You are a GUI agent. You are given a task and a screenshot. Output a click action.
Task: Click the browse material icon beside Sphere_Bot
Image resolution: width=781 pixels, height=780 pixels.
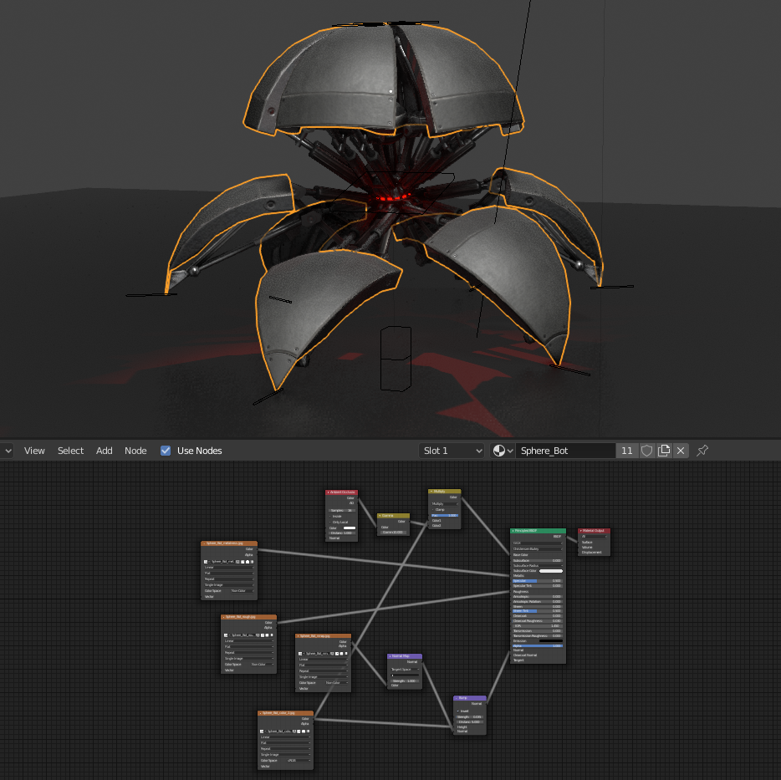[x=498, y=451]
